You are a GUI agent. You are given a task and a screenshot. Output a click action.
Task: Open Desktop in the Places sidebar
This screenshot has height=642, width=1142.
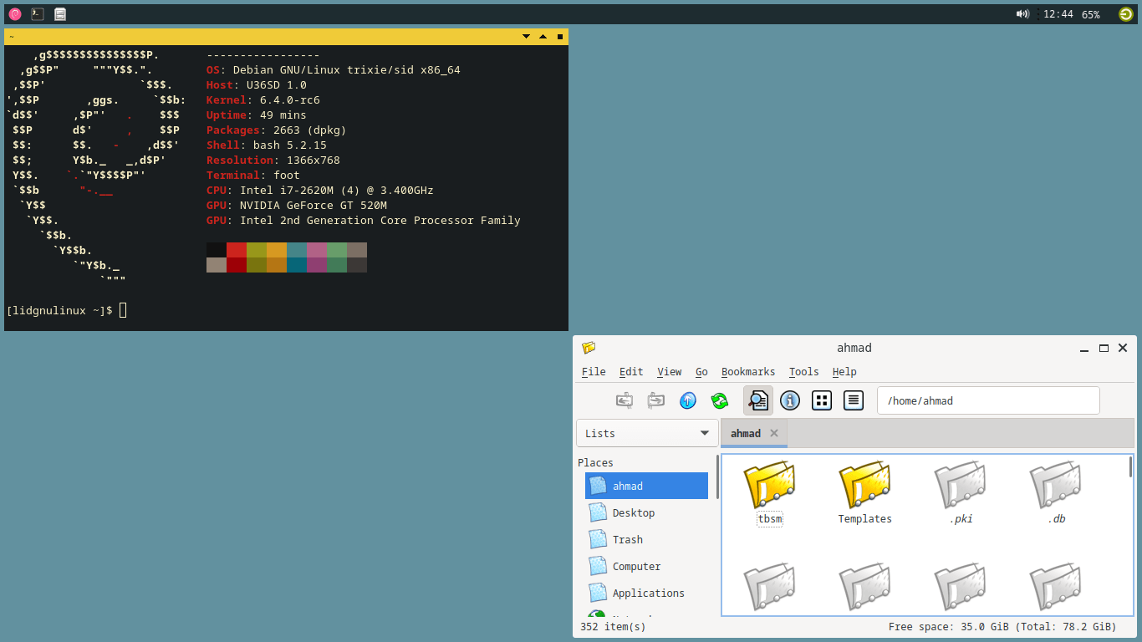646,512
